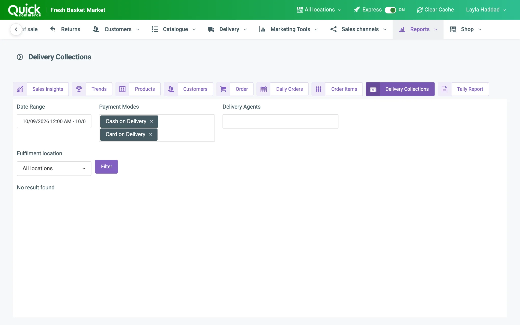Click the Date Range input field
The width and height of the screenshot is (520, 325).
54,121
